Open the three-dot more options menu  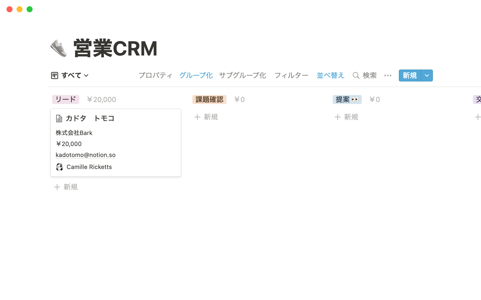[x=388, y=75]
